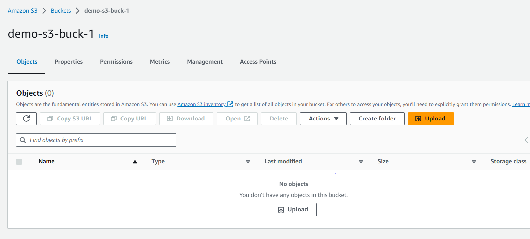Click the Info link next to bucket name
The width and height of the screenshot is (530, 239).
click(104, 36)
